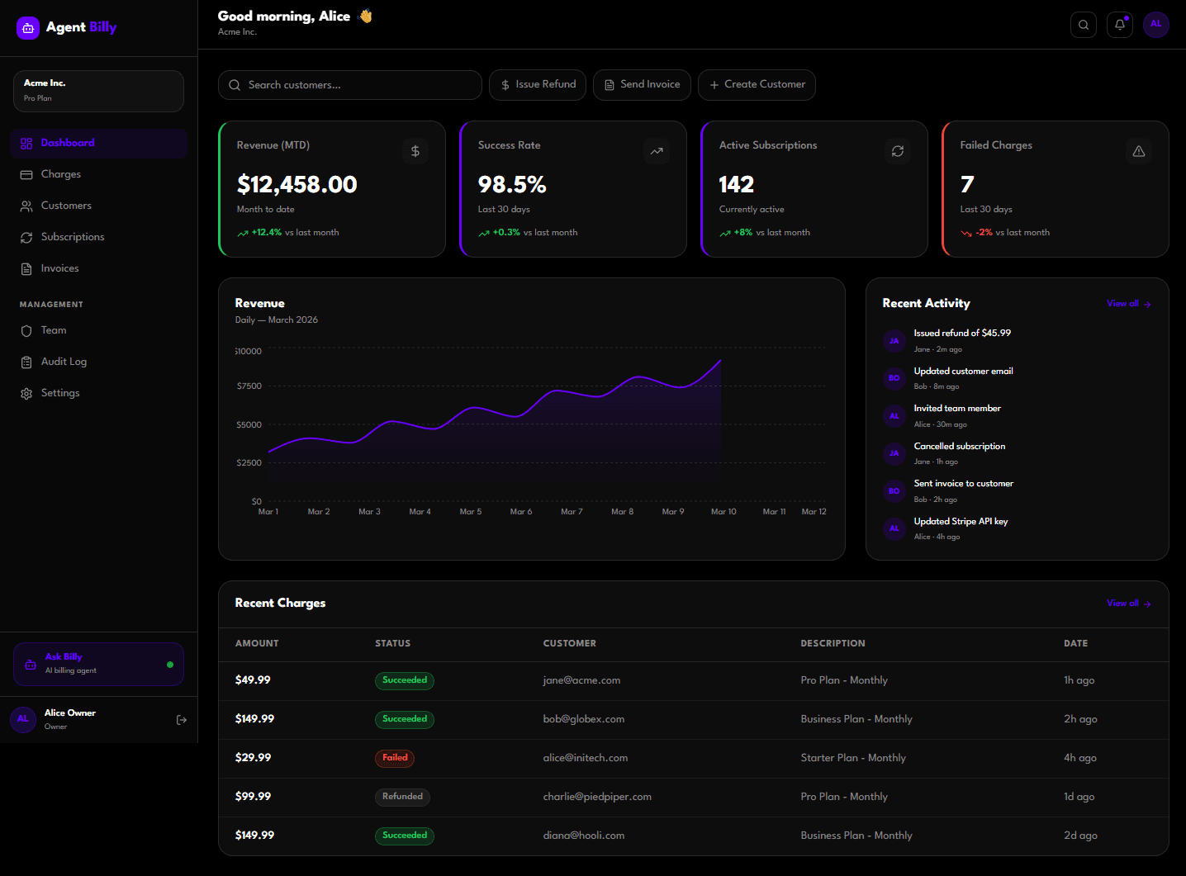Click the Agent Billy briefcase logo

(27, 27)
